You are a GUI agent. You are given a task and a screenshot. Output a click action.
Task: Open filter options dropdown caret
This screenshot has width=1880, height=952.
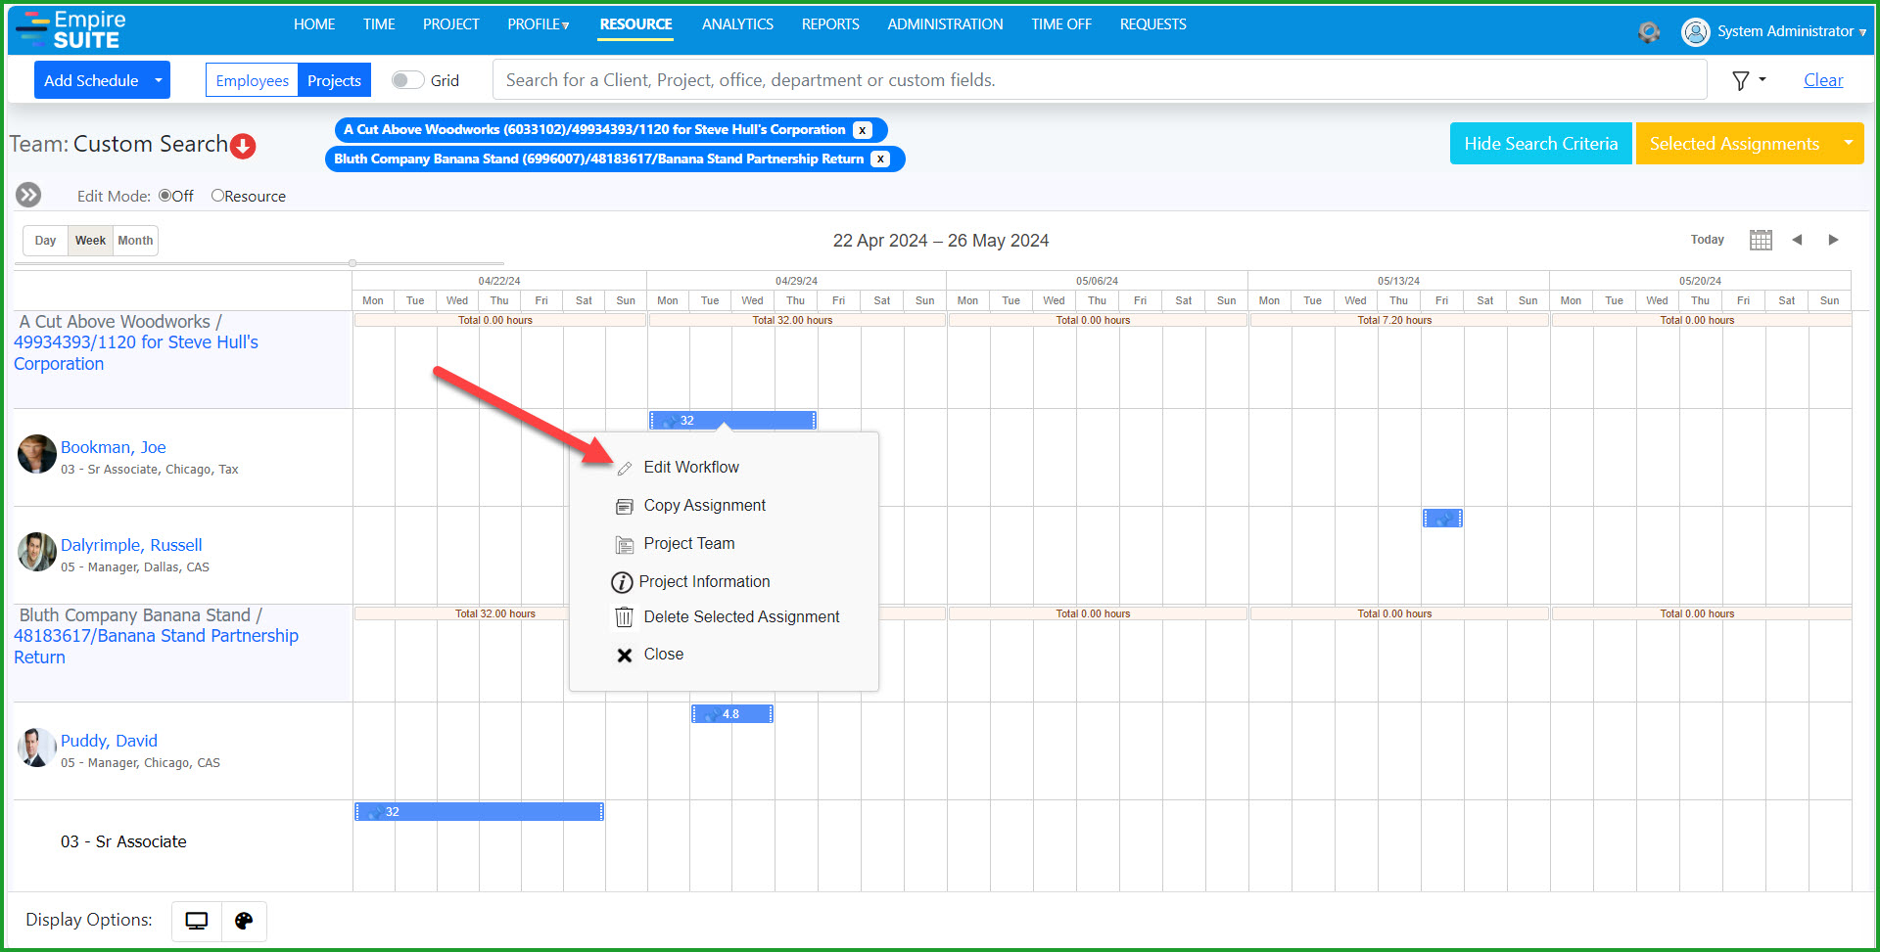click(x=1762, y=79)
